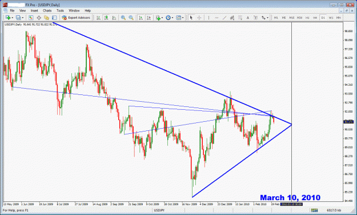The width and height of the screenshot is (357, 215).
Task: Click the Expert Advisors button
Action: (x=76, y=18)
